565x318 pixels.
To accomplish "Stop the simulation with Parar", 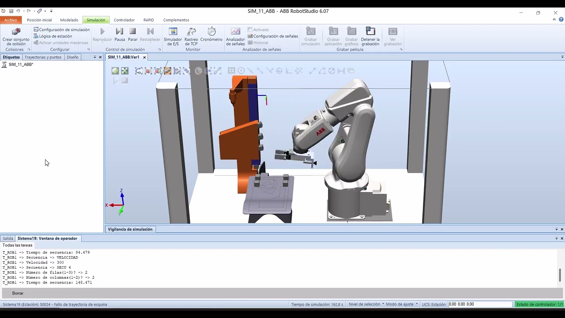I will click(x=132, y=34).
